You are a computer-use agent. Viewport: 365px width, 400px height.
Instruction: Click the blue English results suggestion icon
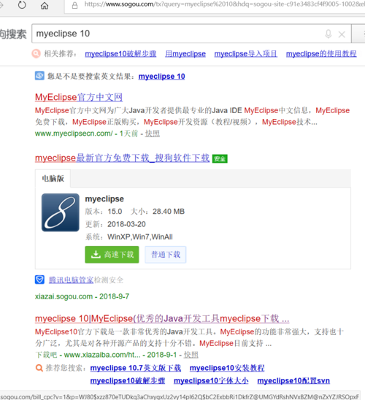click(x=39, y=76)
